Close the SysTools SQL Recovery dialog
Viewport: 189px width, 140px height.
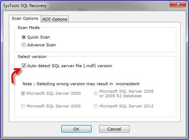[178, 4]
